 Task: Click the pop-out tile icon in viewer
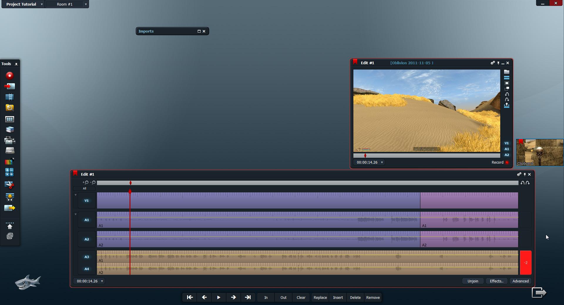coord(506,89)
